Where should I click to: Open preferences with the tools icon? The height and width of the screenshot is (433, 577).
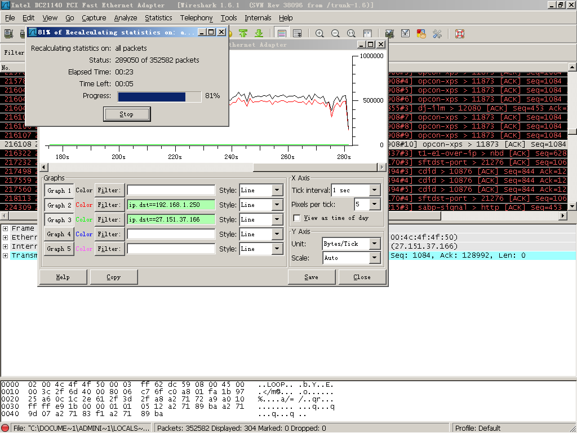[x=437, y=33]
